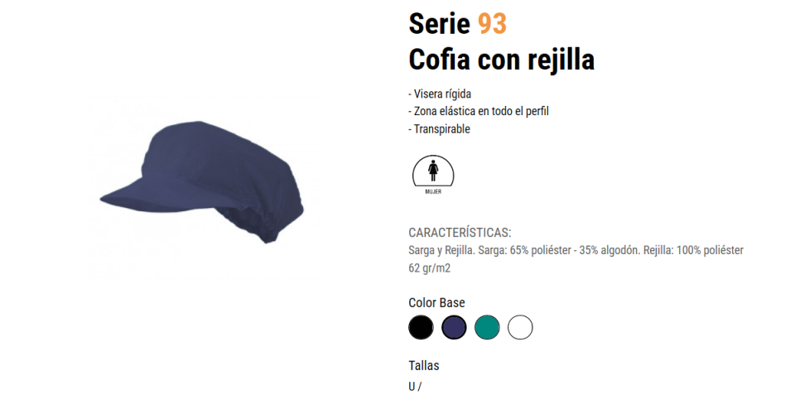Click the Mujer gender icon
This screenshot has width=795, height=419.
[433, 175]
